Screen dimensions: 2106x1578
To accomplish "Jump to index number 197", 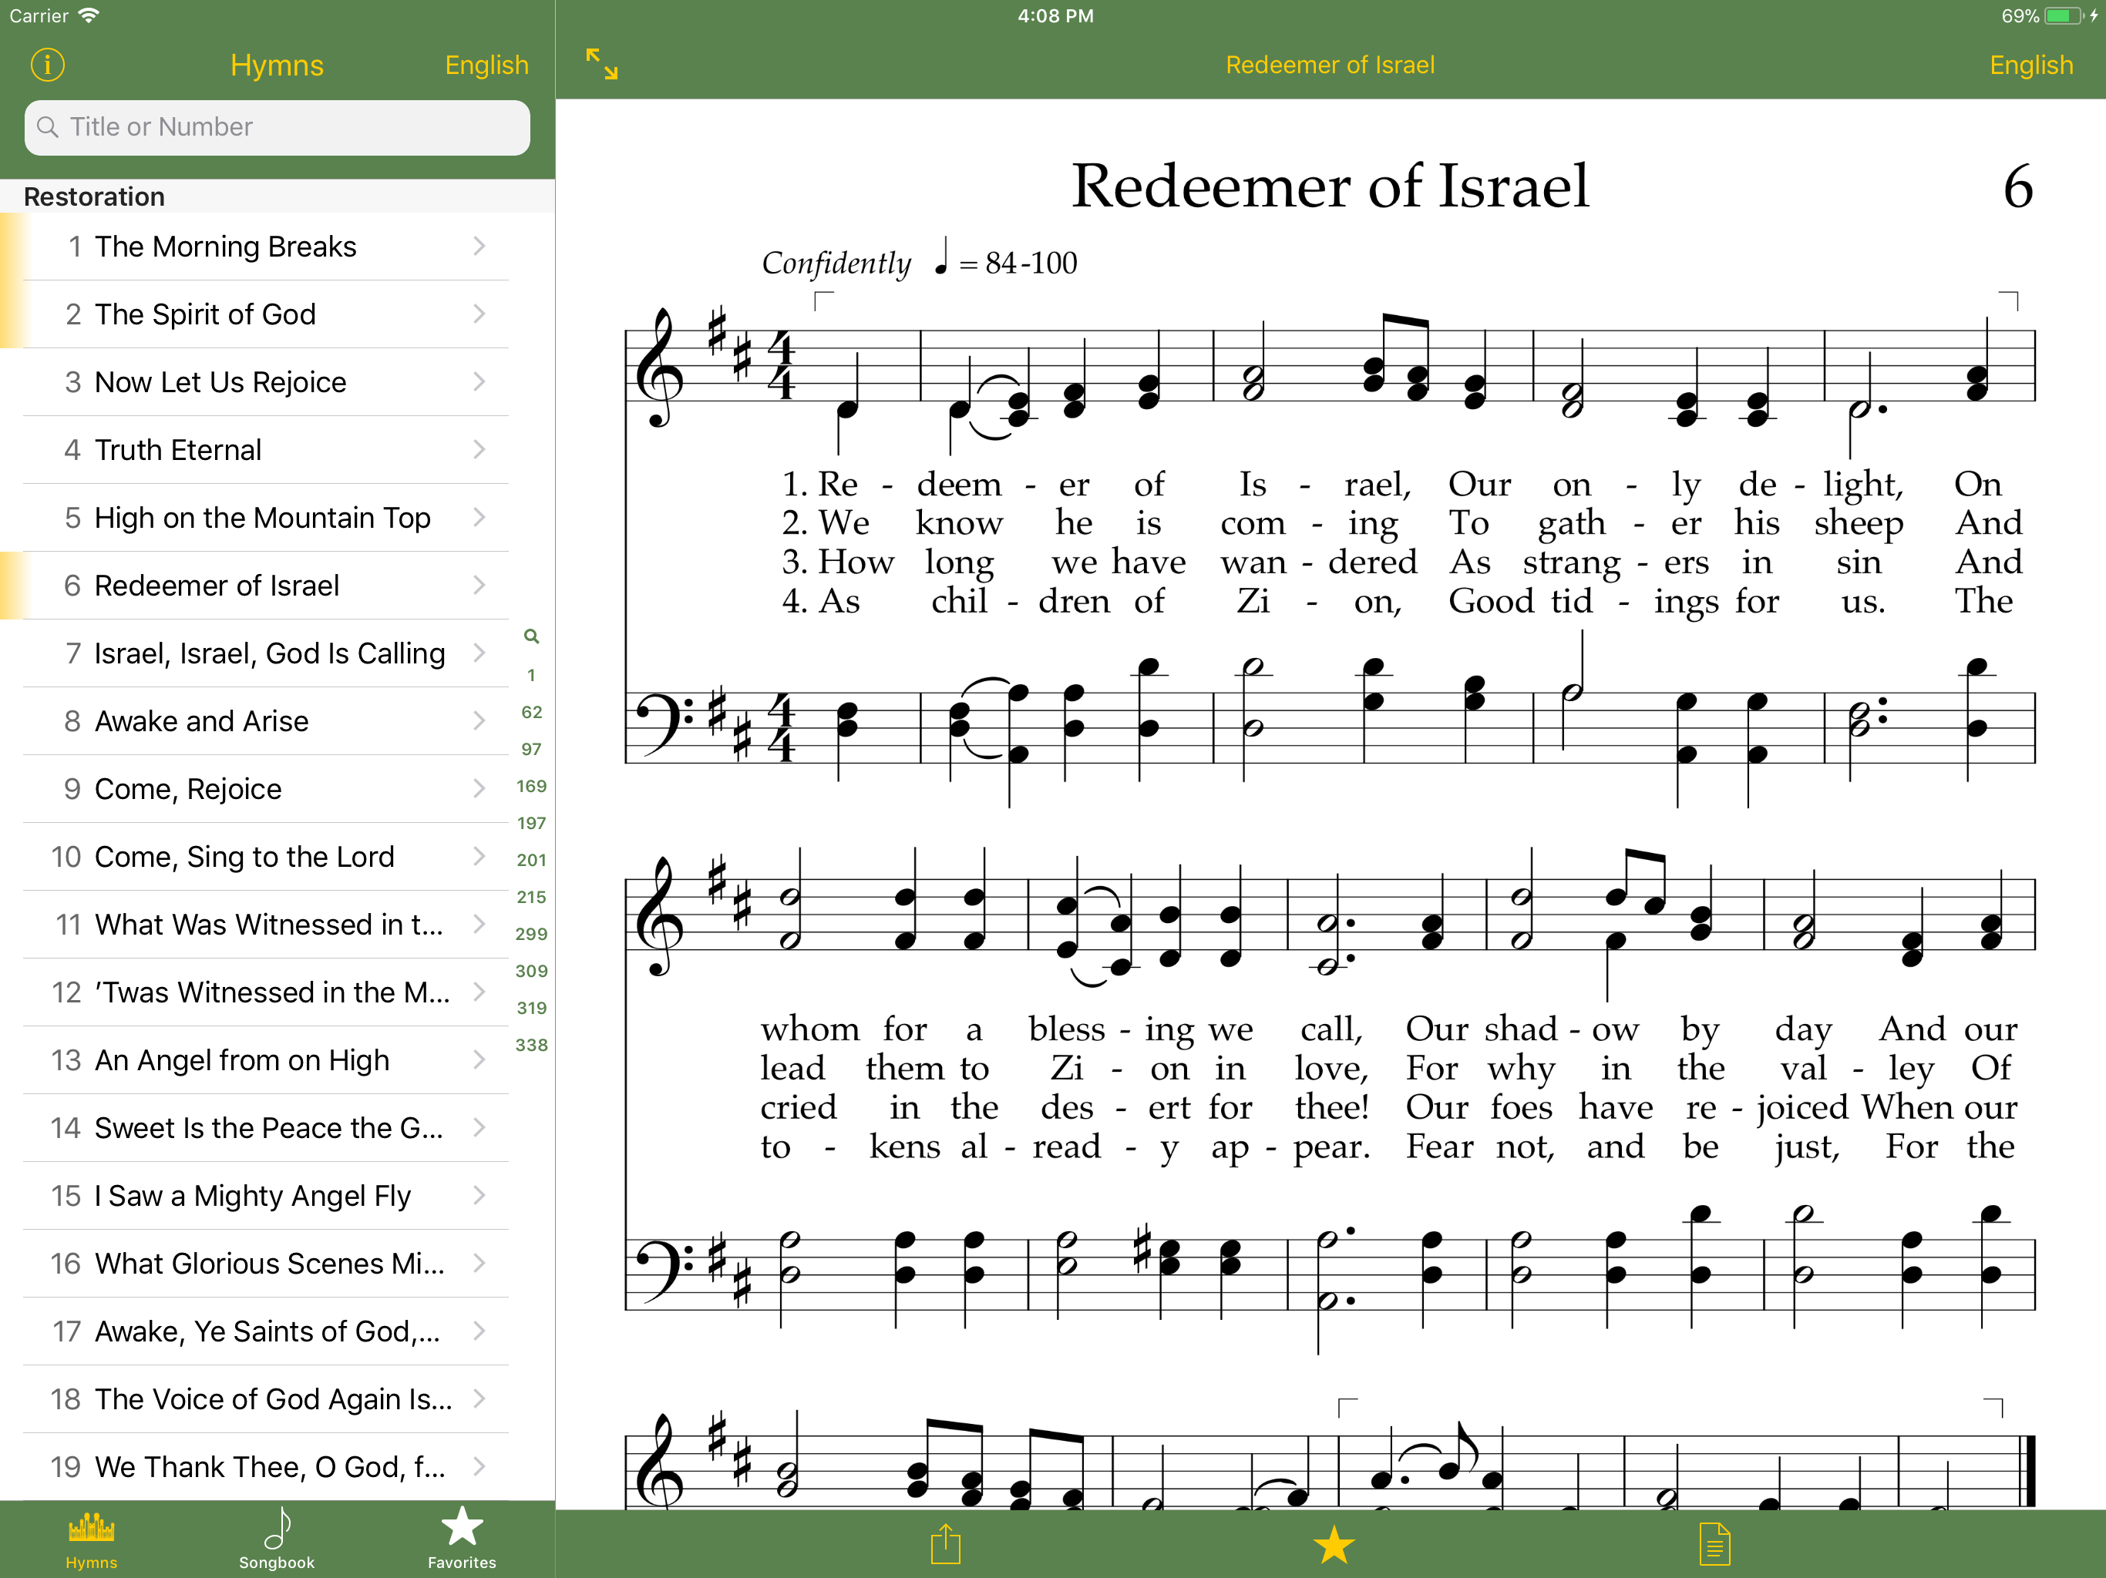I will click(531, 823).
